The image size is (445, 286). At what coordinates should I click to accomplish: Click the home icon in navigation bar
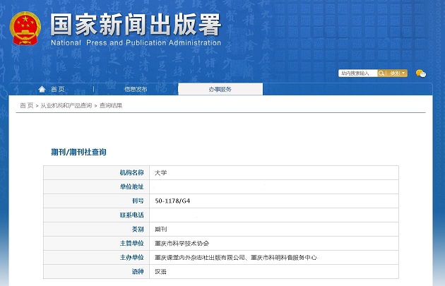pyautogui.click(x=42, y=89)
